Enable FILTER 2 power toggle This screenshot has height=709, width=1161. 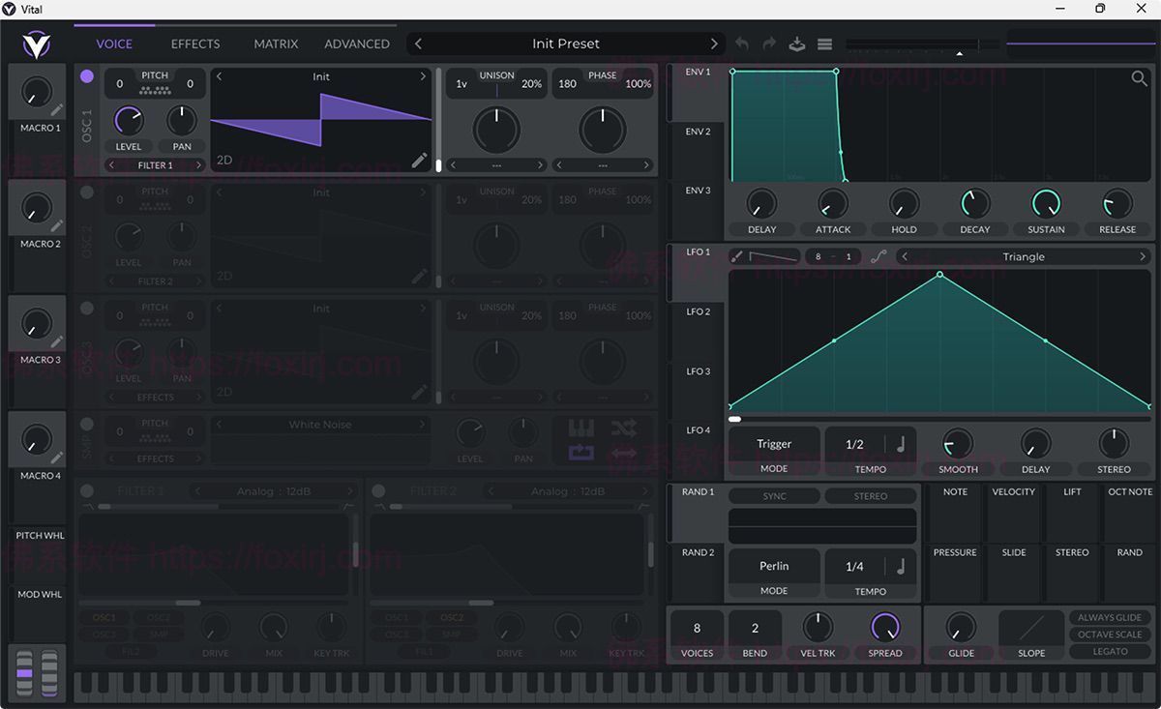(x=377, y=490)
